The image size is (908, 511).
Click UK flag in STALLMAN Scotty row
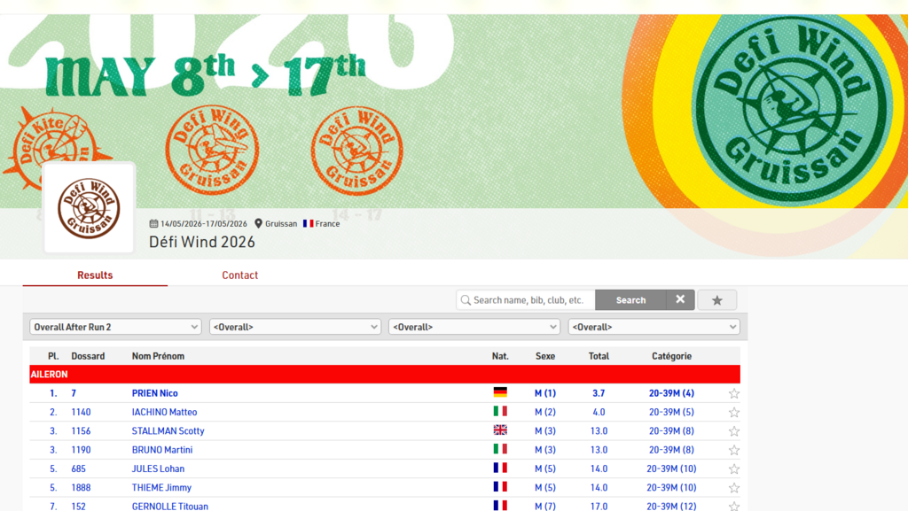tap(500, 430)
